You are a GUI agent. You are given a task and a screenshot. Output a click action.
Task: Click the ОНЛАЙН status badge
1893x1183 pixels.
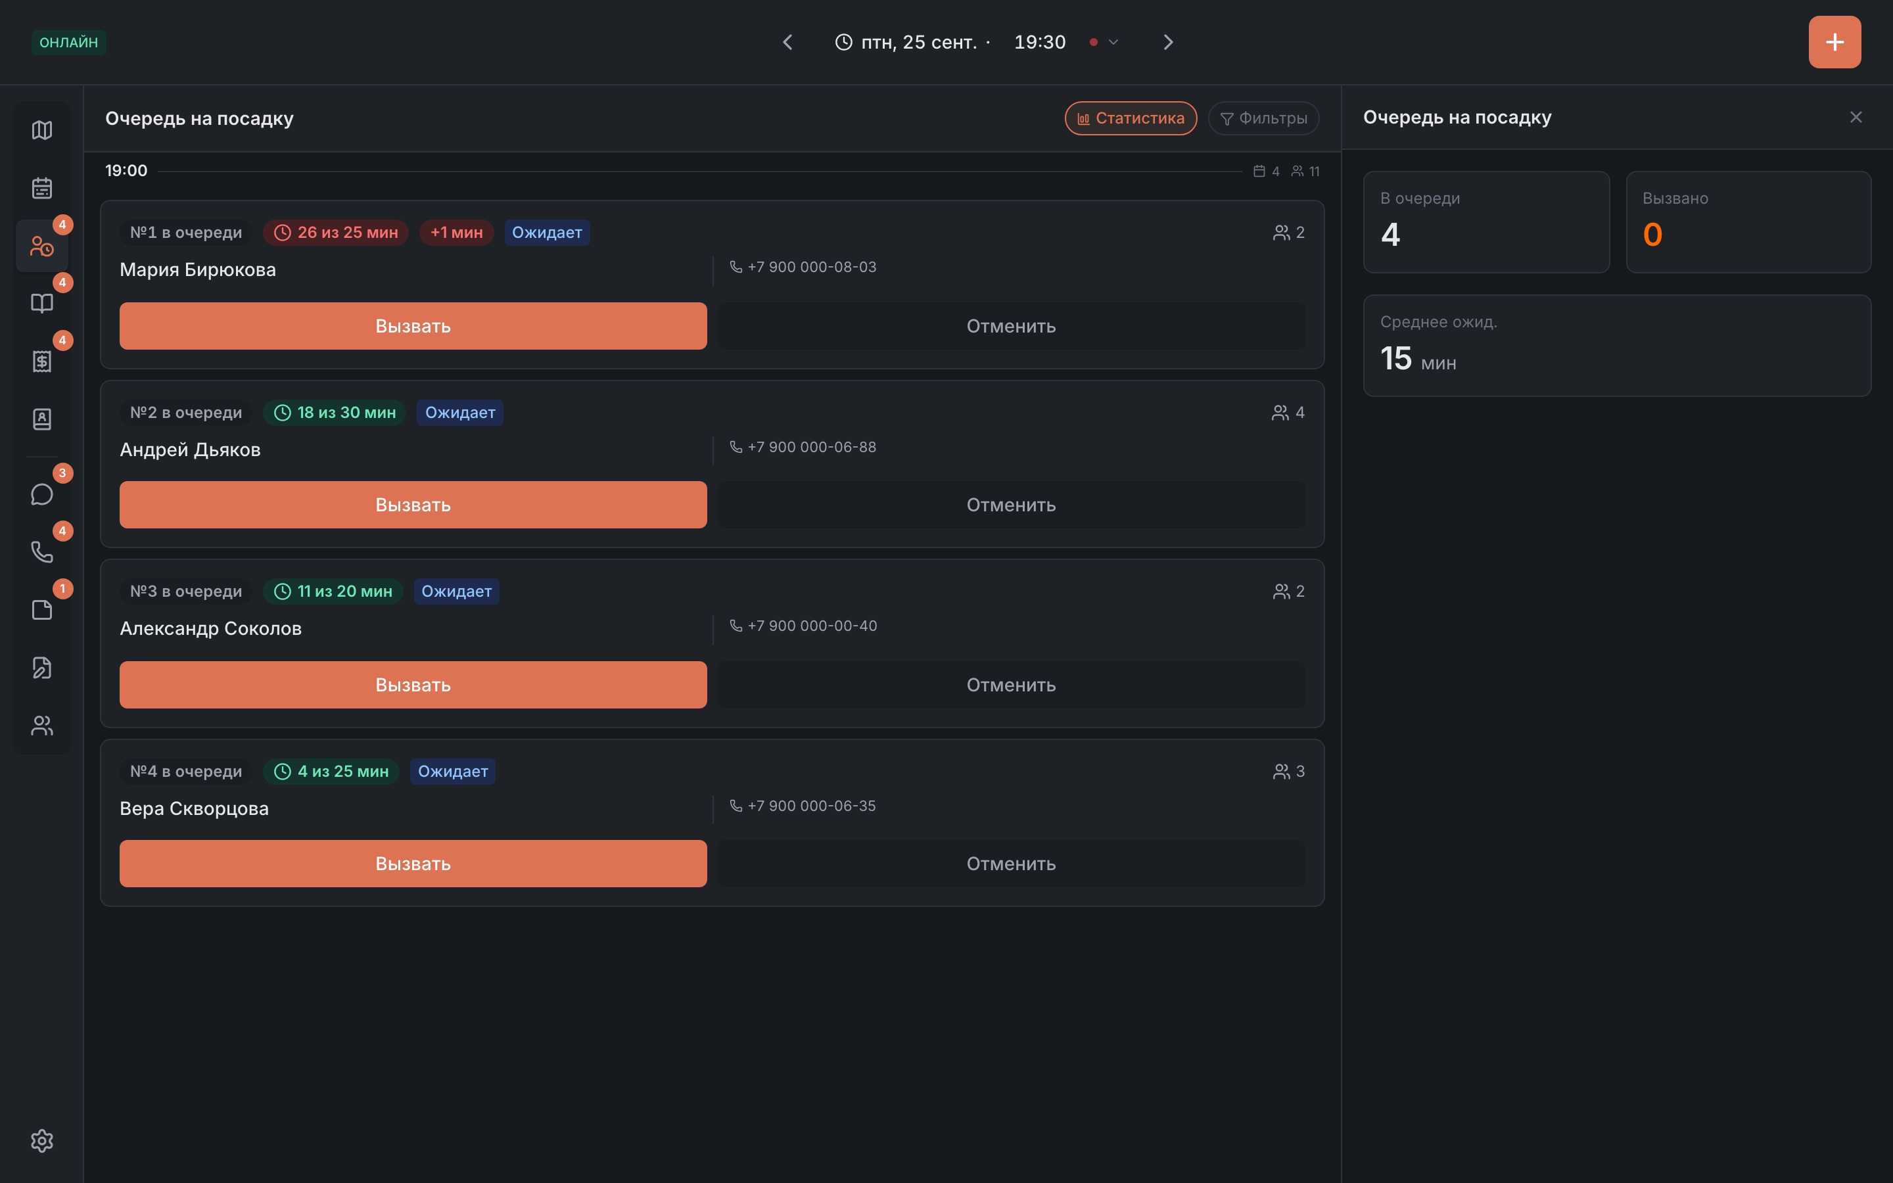tap(69, 42)
